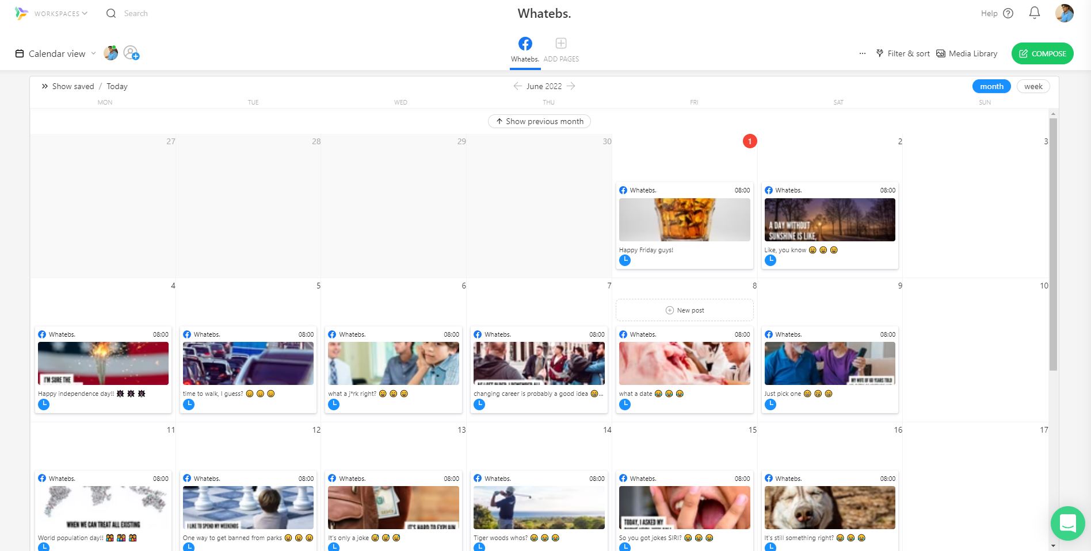Screen dimensions: 1091x551
Task: Open the user profile avatar menu
Action: [x=1065, y=13]
